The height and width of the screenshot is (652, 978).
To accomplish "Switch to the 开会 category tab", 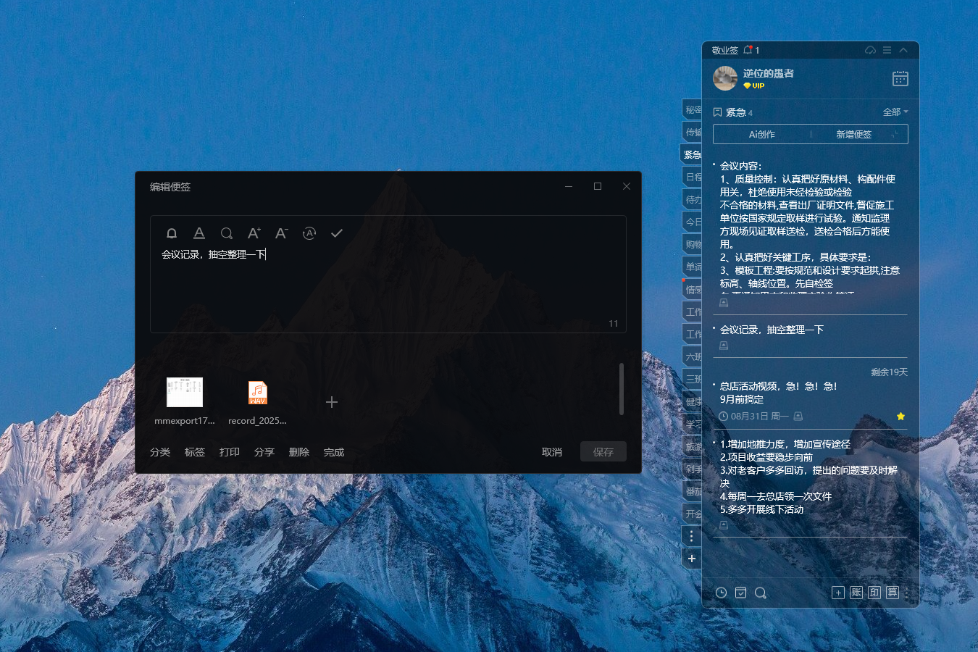I will click(x=693, y=514).
